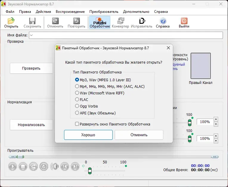Click the playback seek bar thumb

point(20,157)
